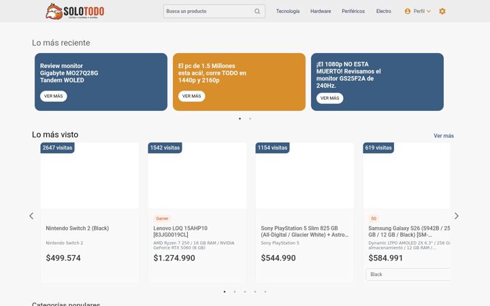Screen dimensions: 490x306
Task: Select second dot of Lo más reciente carousel
Action: pos(250,118)
